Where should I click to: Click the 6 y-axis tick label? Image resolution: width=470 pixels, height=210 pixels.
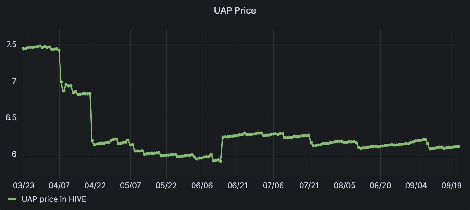[14, 155]
